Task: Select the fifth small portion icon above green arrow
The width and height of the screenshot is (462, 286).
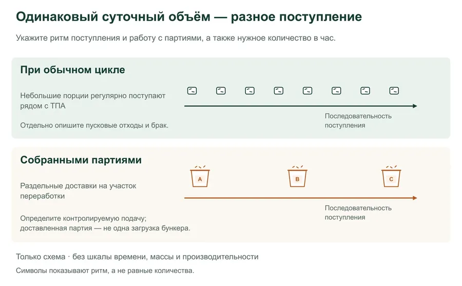Action: (x=307, y=90)
